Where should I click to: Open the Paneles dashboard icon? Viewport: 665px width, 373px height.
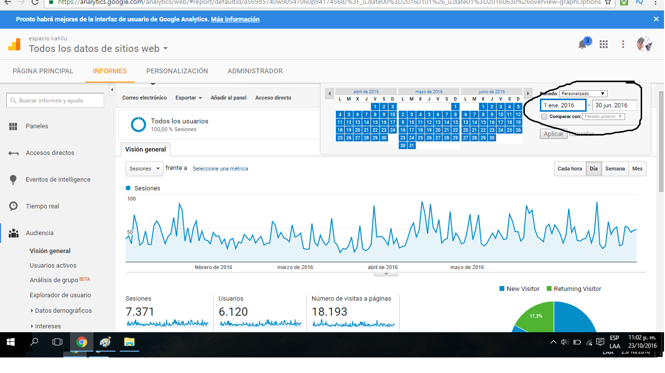pyautogui.click(x=13, y=126)
